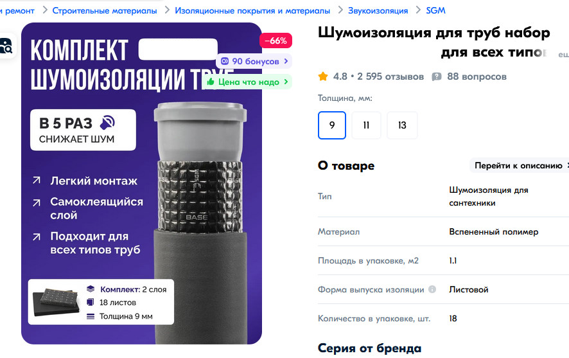Open the 88 вопросов link
569x358 pixels.
(x=477, y=76)
